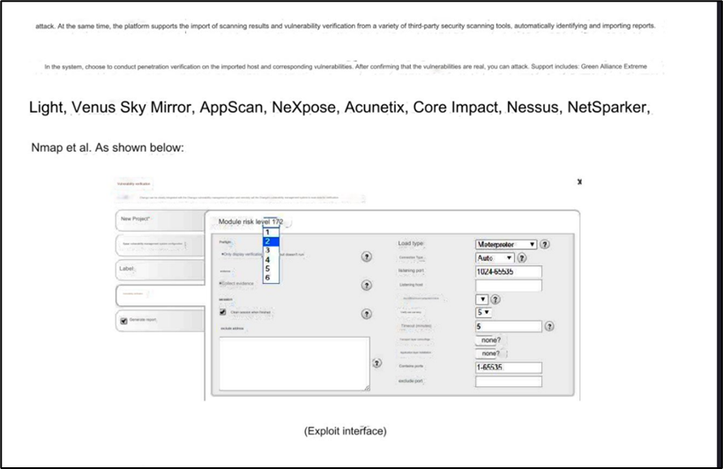Open help icon next to Load type dropdown
The height and width of the screenshot is (469, 723).
pos(545,244)
